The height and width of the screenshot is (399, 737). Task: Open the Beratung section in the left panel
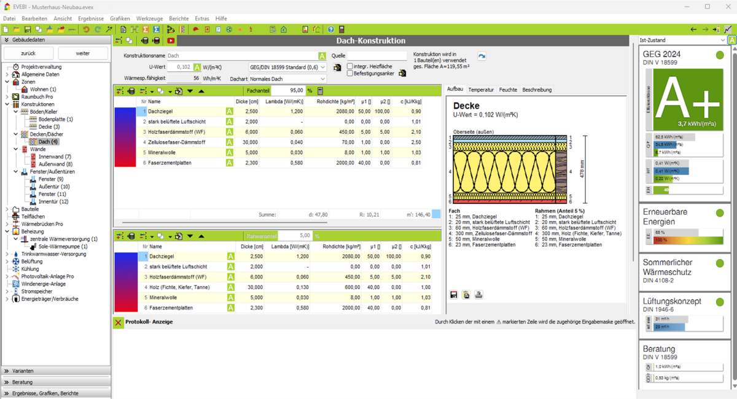[56, 382]
